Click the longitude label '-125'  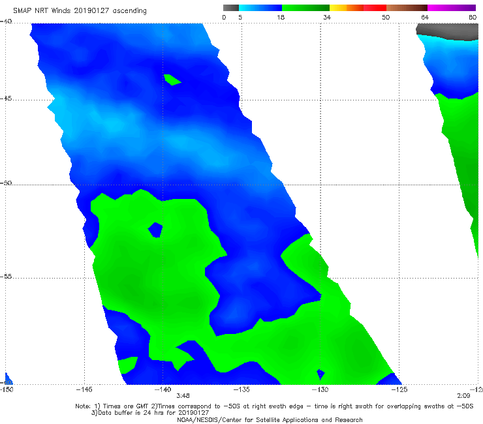[x=399, y=389]
